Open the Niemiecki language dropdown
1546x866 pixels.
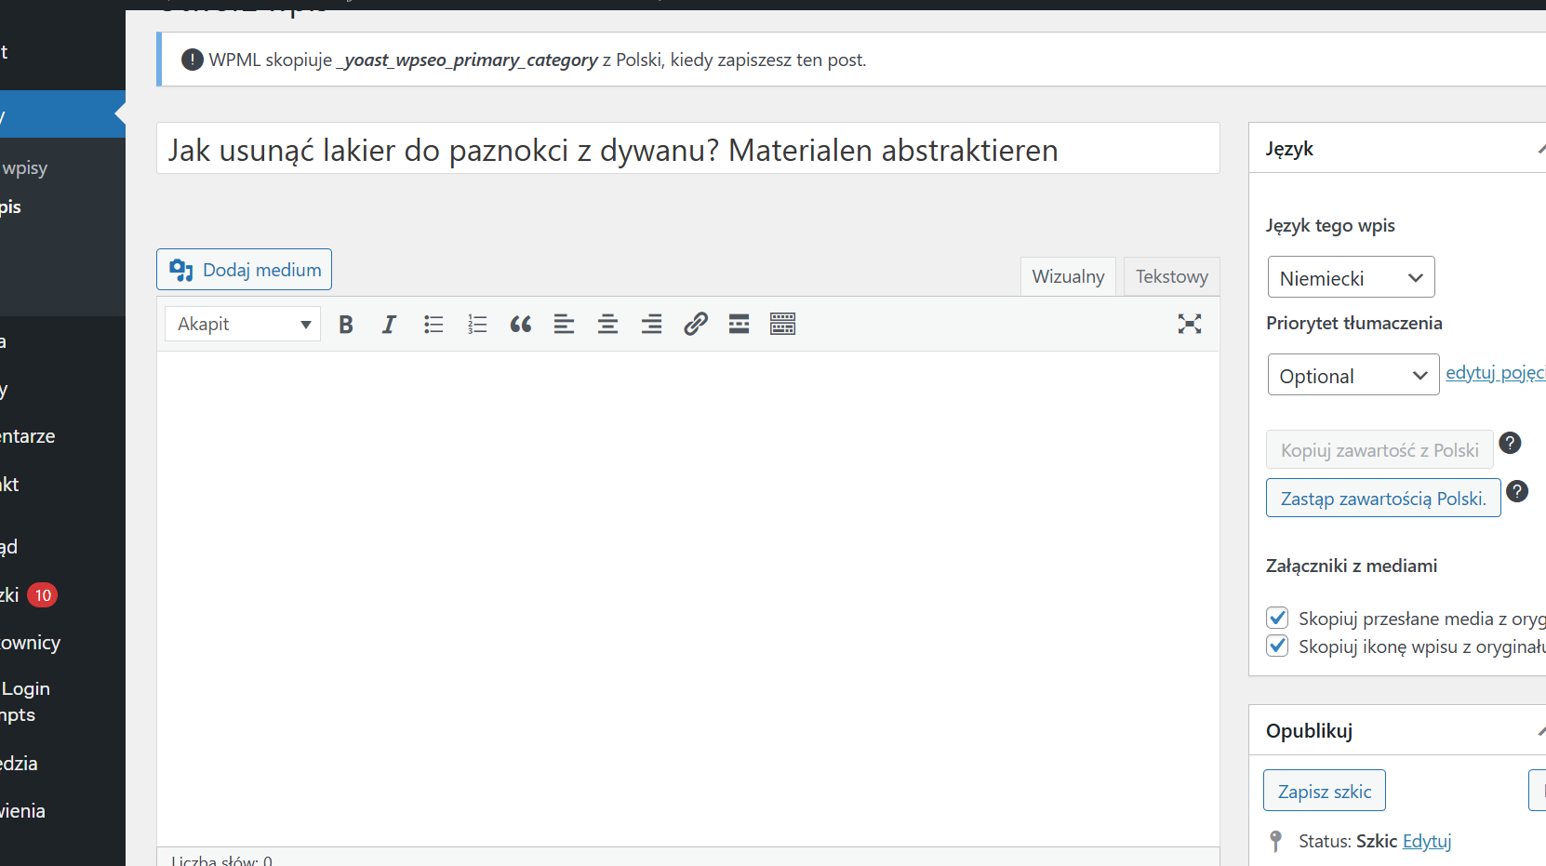[1351, 278]
